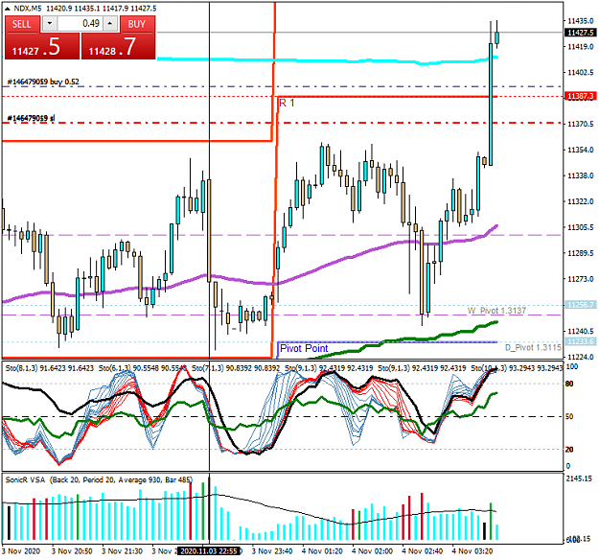Click the red 11387.3 price tag
599x560 pixels.
point(580,96)
